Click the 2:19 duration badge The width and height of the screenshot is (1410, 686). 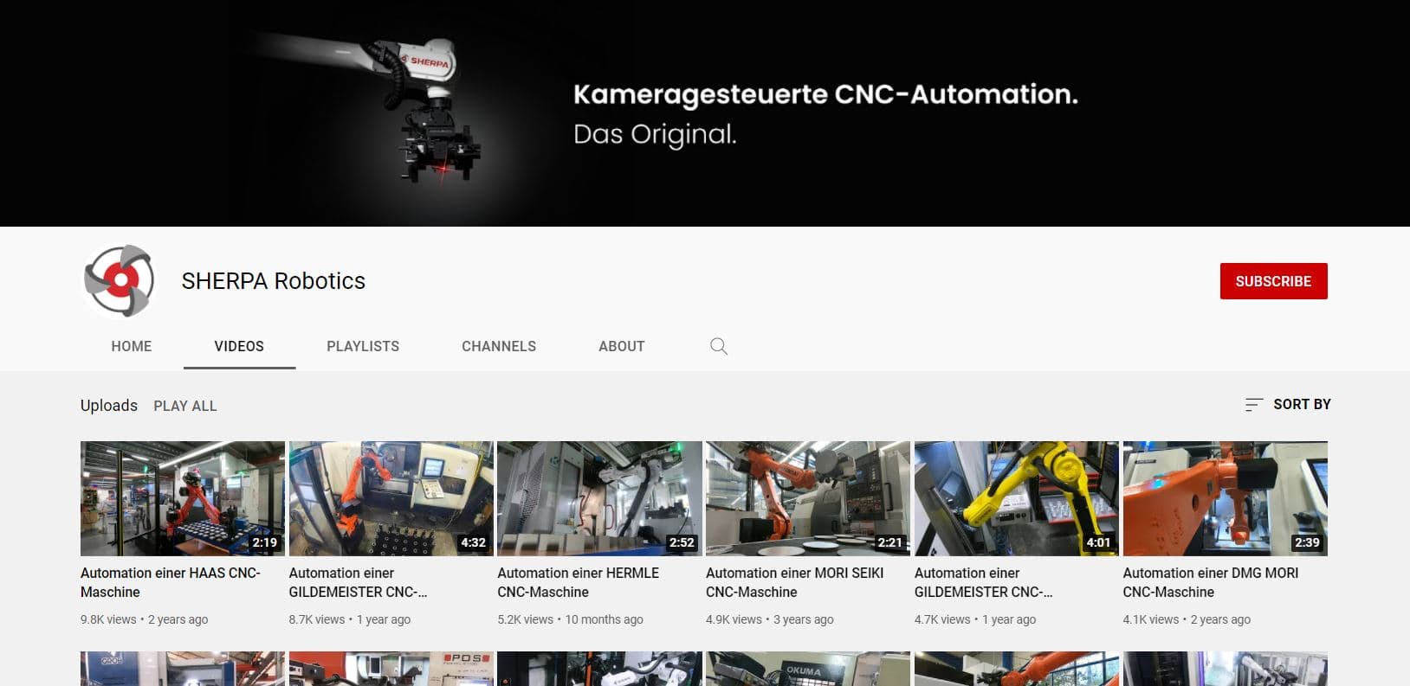pyautogui.click(x=264, y=542)
